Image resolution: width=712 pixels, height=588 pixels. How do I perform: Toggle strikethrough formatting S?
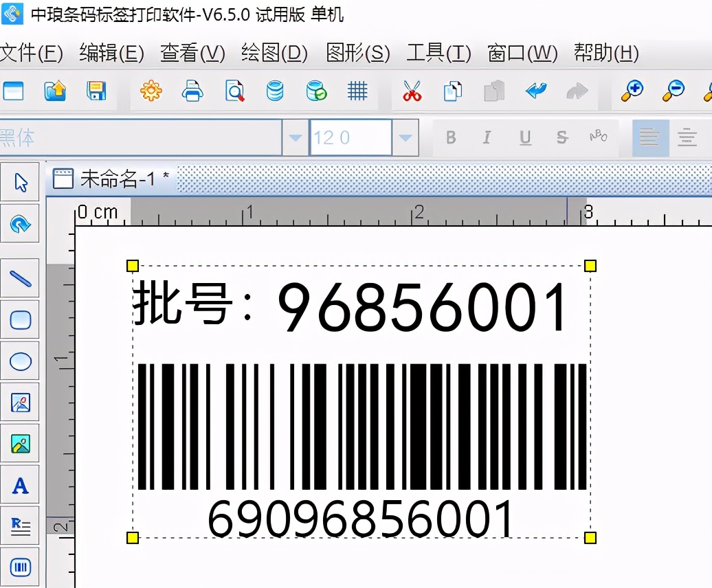(562, 137)
